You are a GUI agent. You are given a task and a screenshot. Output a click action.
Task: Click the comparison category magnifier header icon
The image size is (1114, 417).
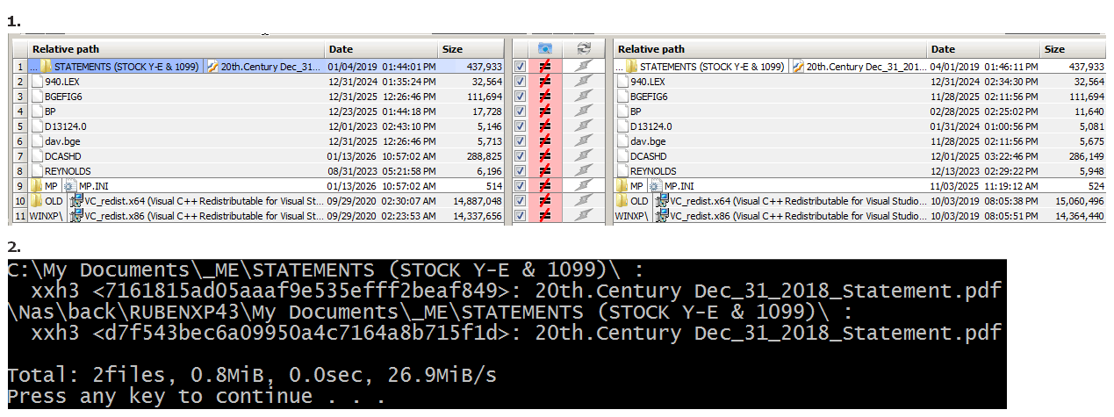[544, 49]
